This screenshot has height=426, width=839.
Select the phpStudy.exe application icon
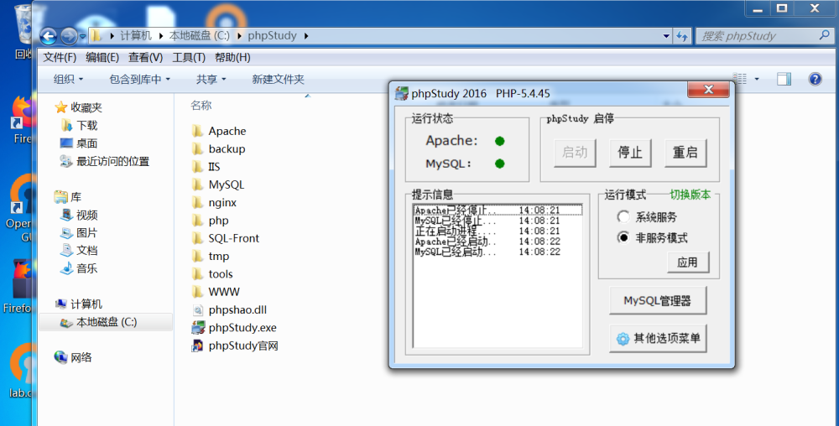click(198, 328)
